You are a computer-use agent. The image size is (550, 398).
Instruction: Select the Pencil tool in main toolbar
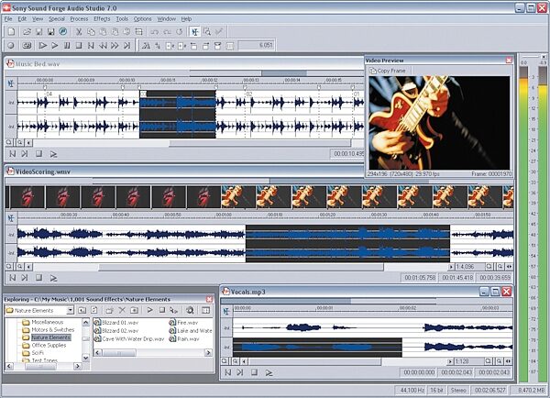click(x=219, y=32)
